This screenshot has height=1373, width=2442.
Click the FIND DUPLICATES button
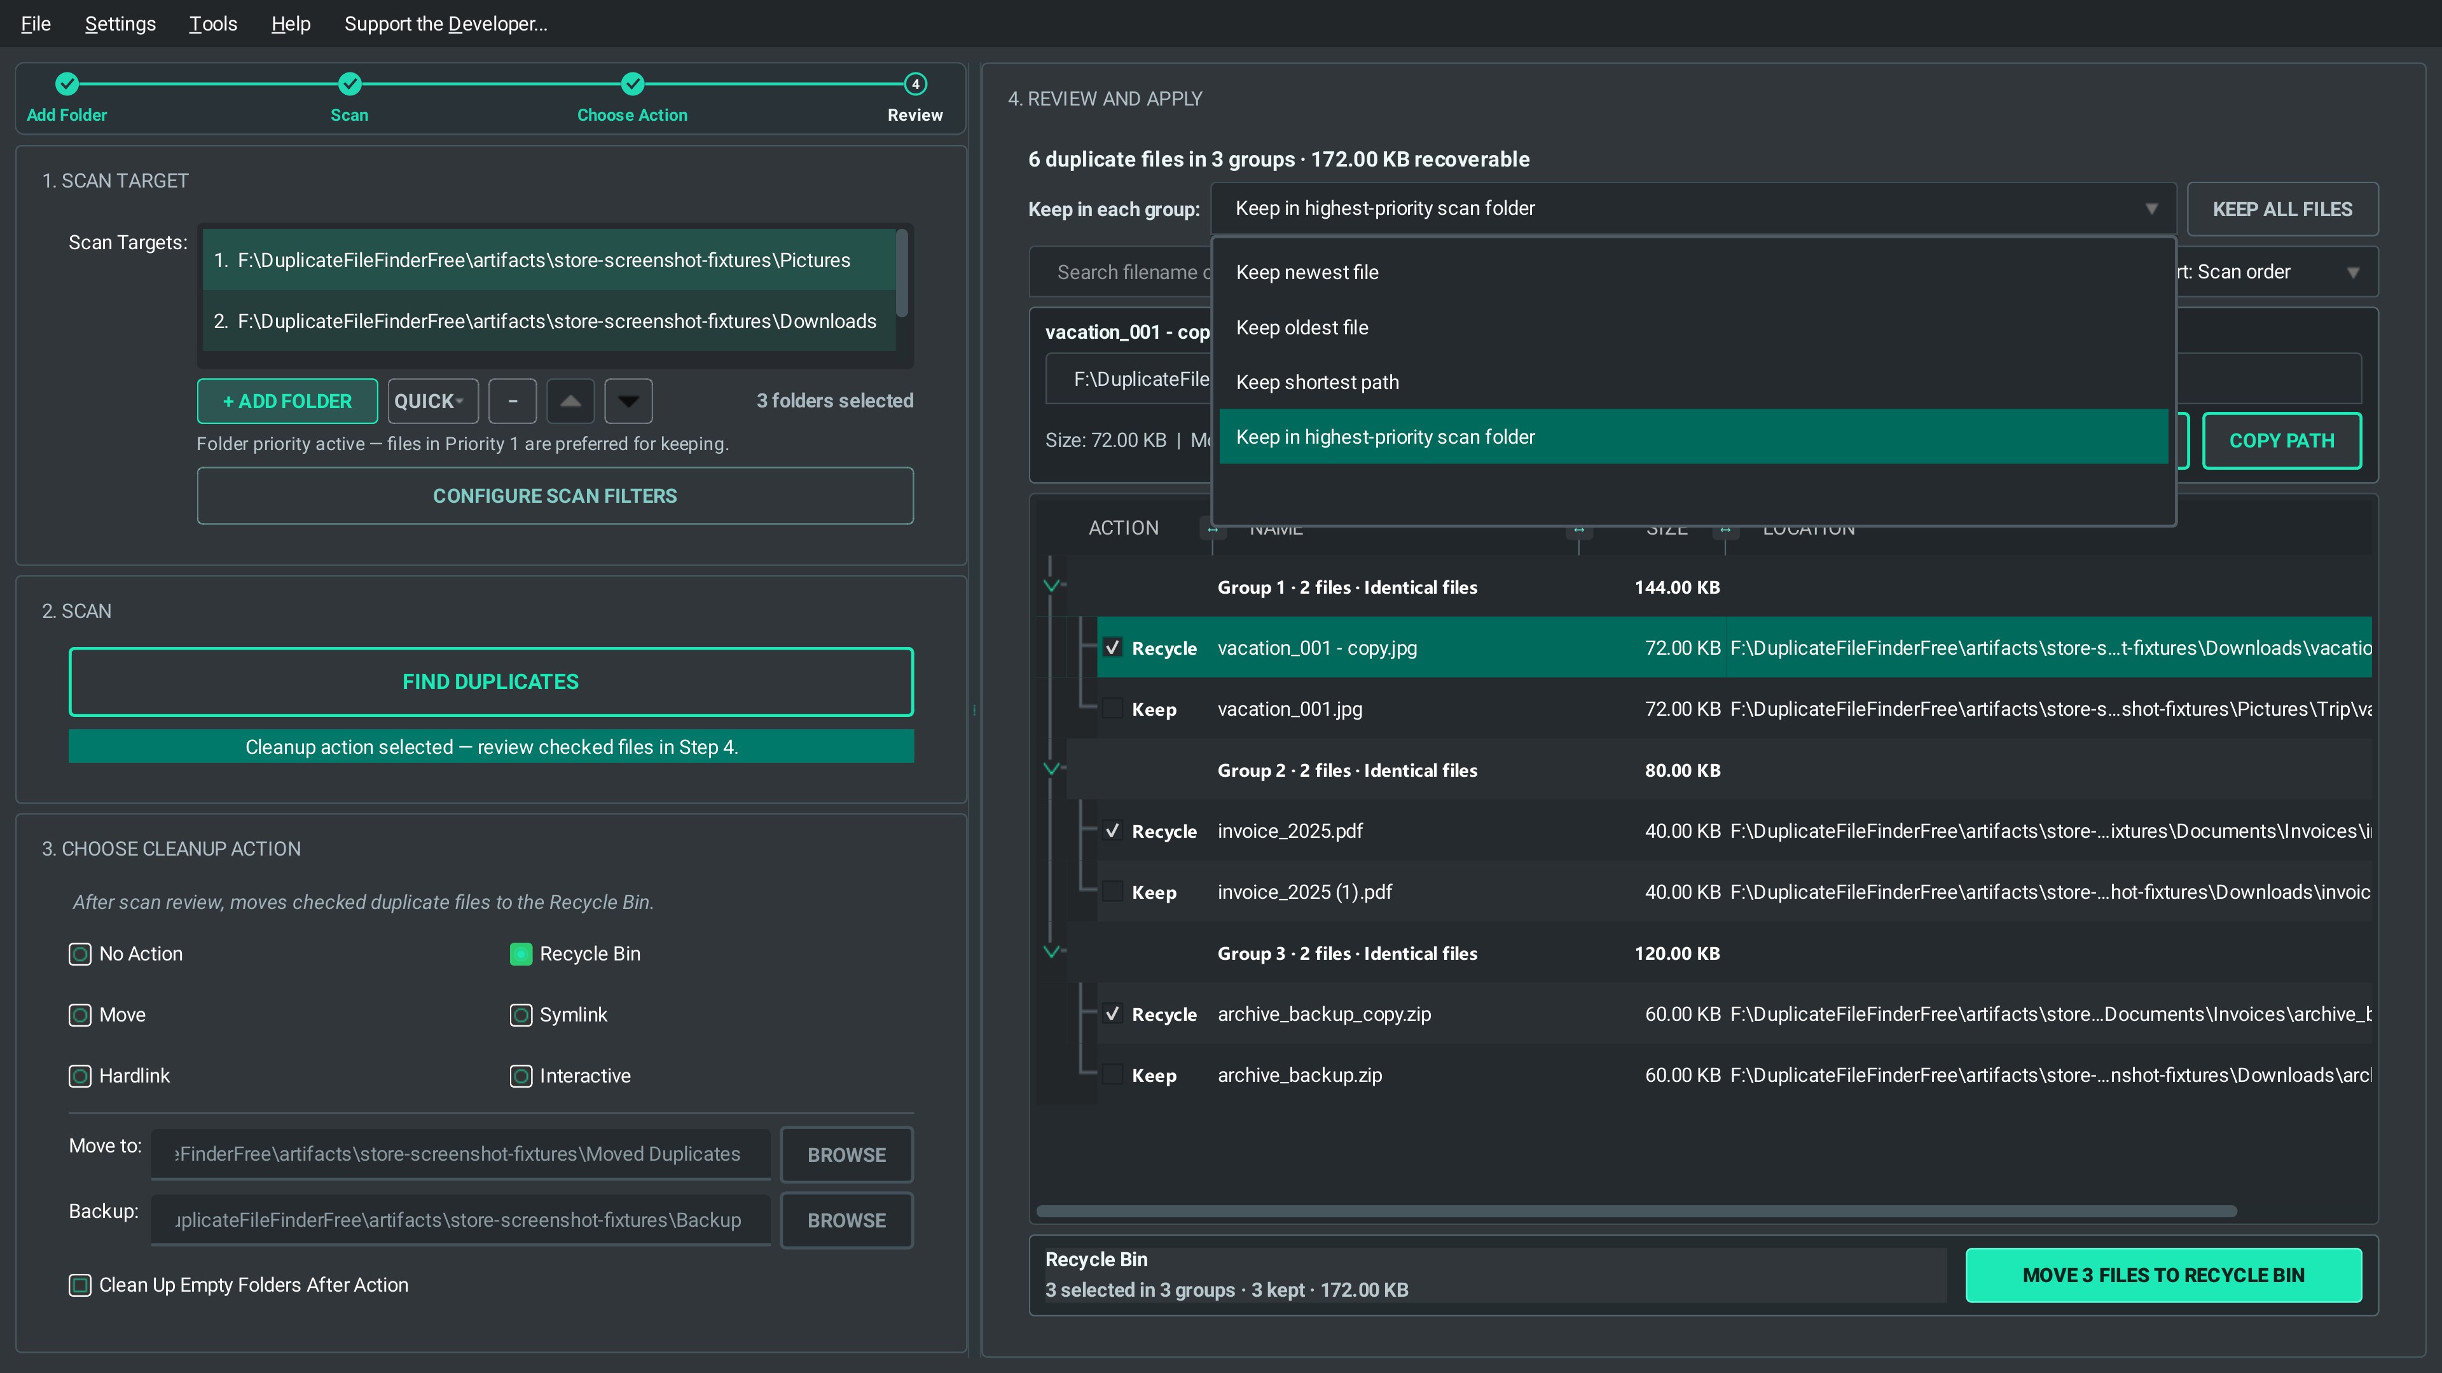491,681
